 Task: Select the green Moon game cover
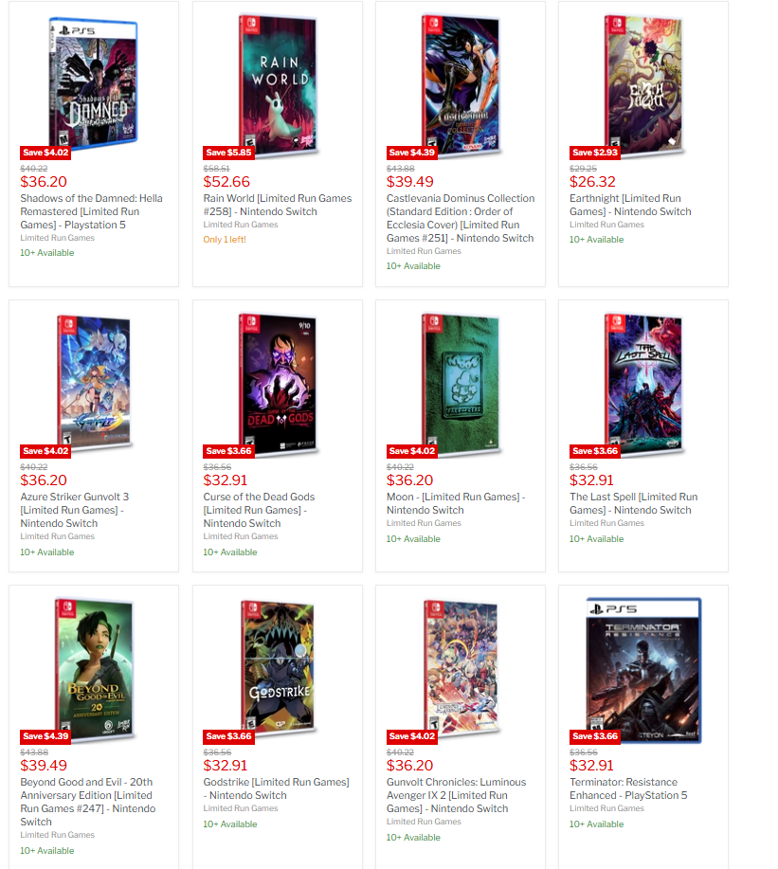461,384
